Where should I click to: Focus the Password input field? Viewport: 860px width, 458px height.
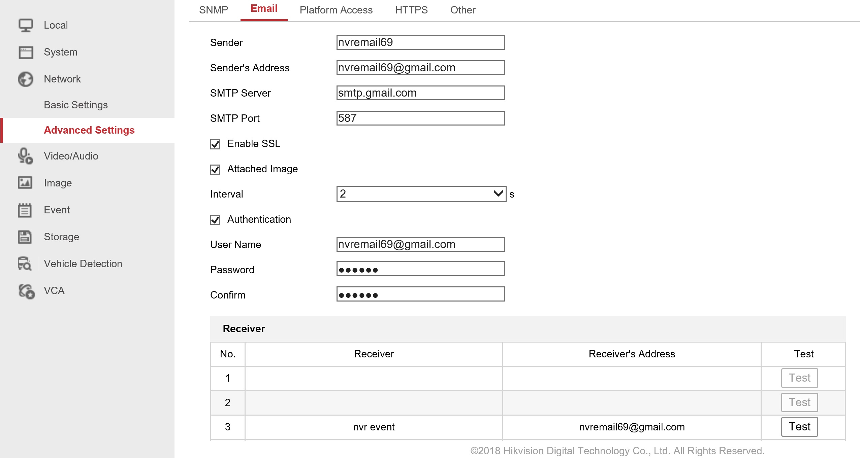click(x=420, y=269)
